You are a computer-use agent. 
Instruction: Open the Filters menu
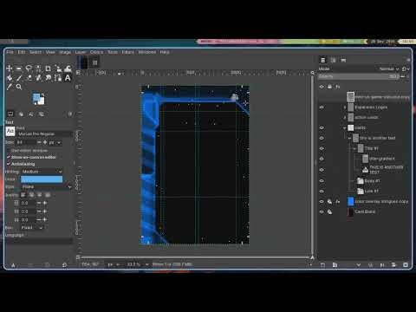127,52
